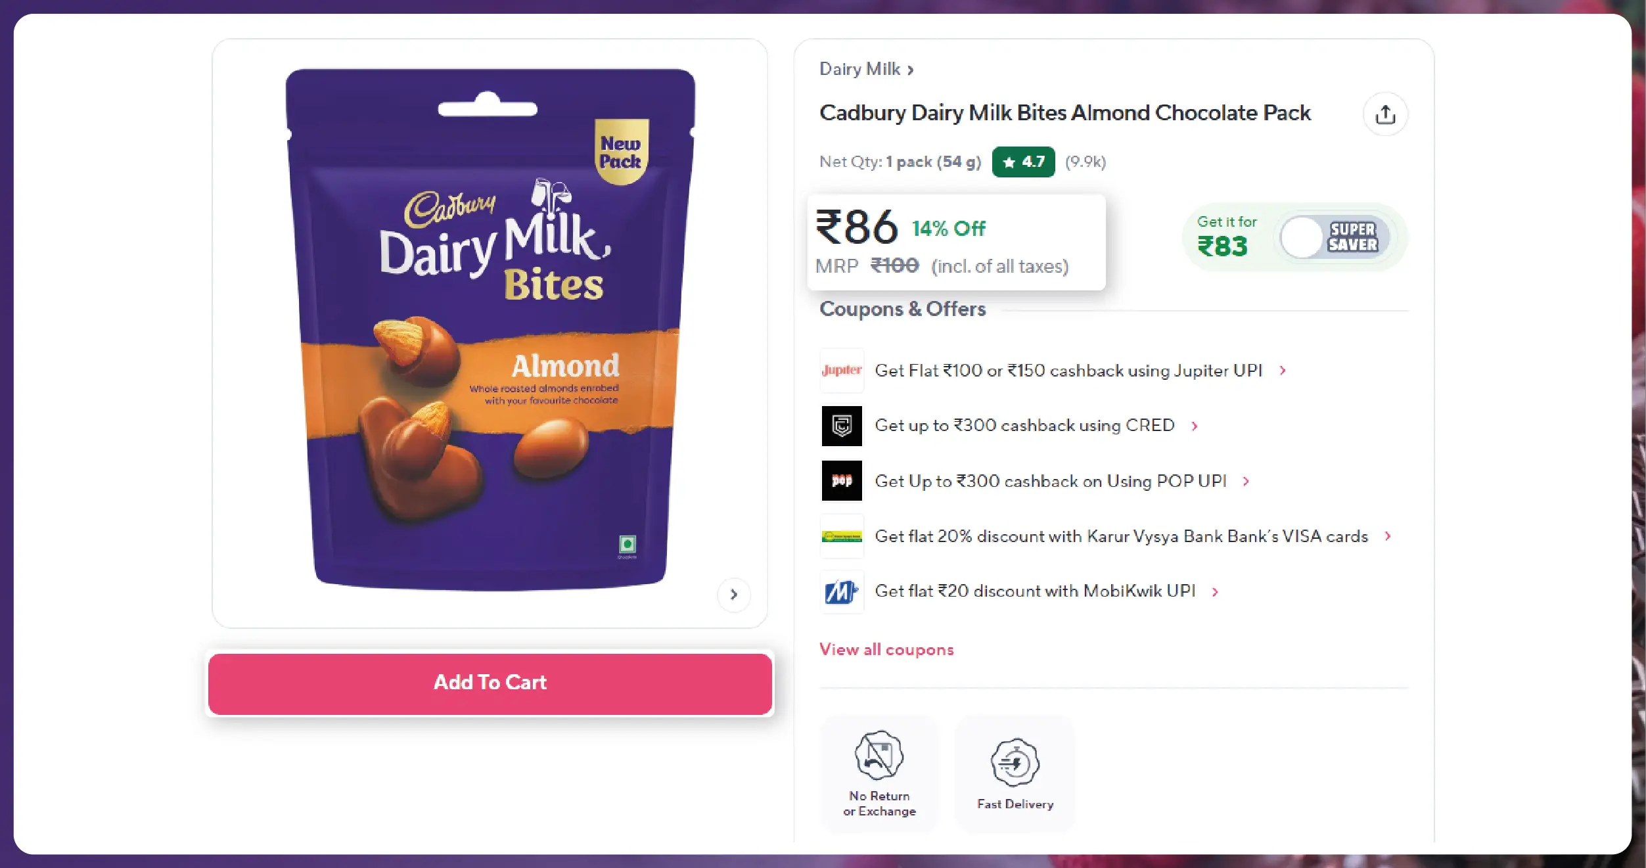
Task: Expand the MobiKwik UPI discount chevron
Action: pos(1215,591)
